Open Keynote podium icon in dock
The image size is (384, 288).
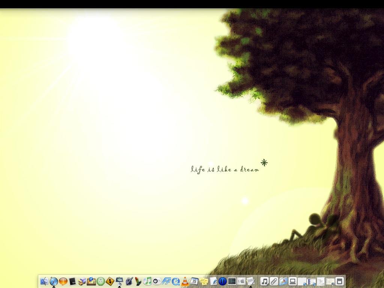pos(119,281)
